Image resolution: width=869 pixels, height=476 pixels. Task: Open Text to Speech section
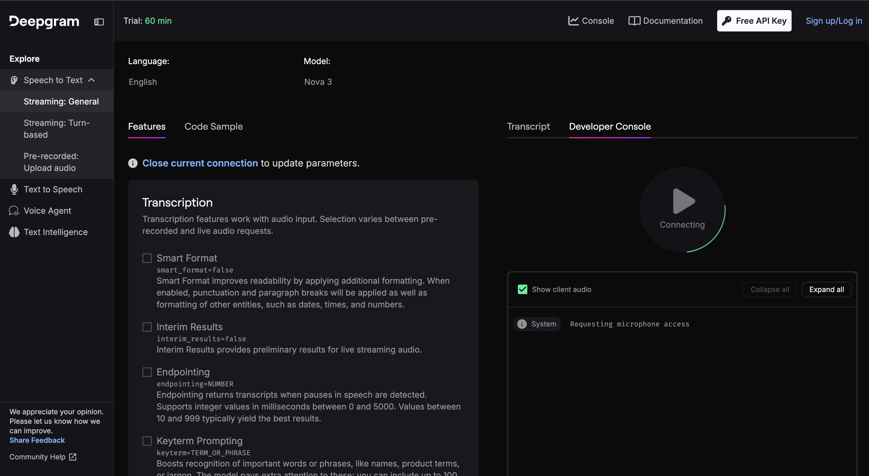[x=57, y=189]
